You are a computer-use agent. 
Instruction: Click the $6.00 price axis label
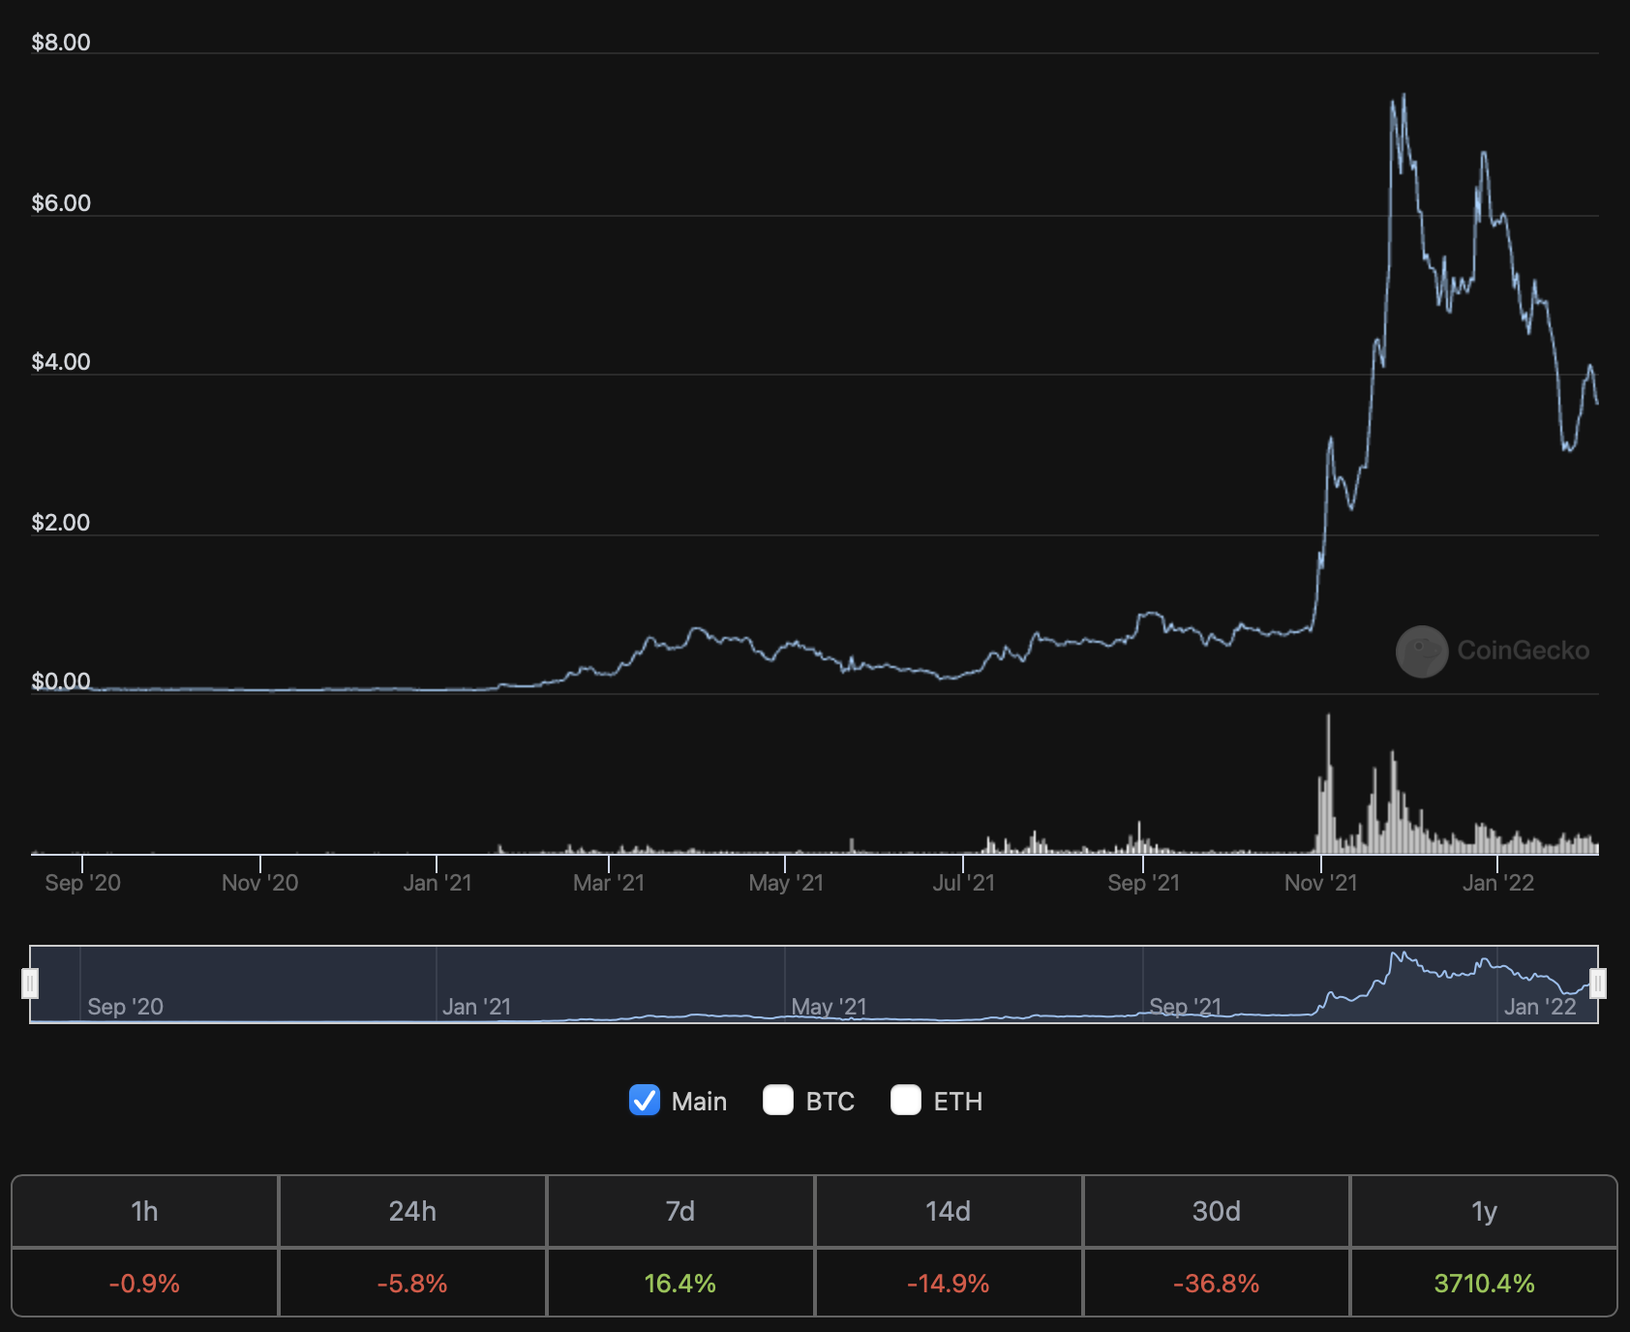[x=61, y=203]
